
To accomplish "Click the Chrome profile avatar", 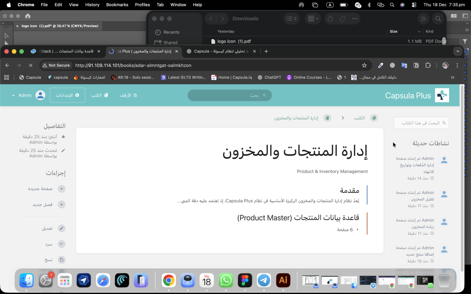I will (x=445, y=65).
